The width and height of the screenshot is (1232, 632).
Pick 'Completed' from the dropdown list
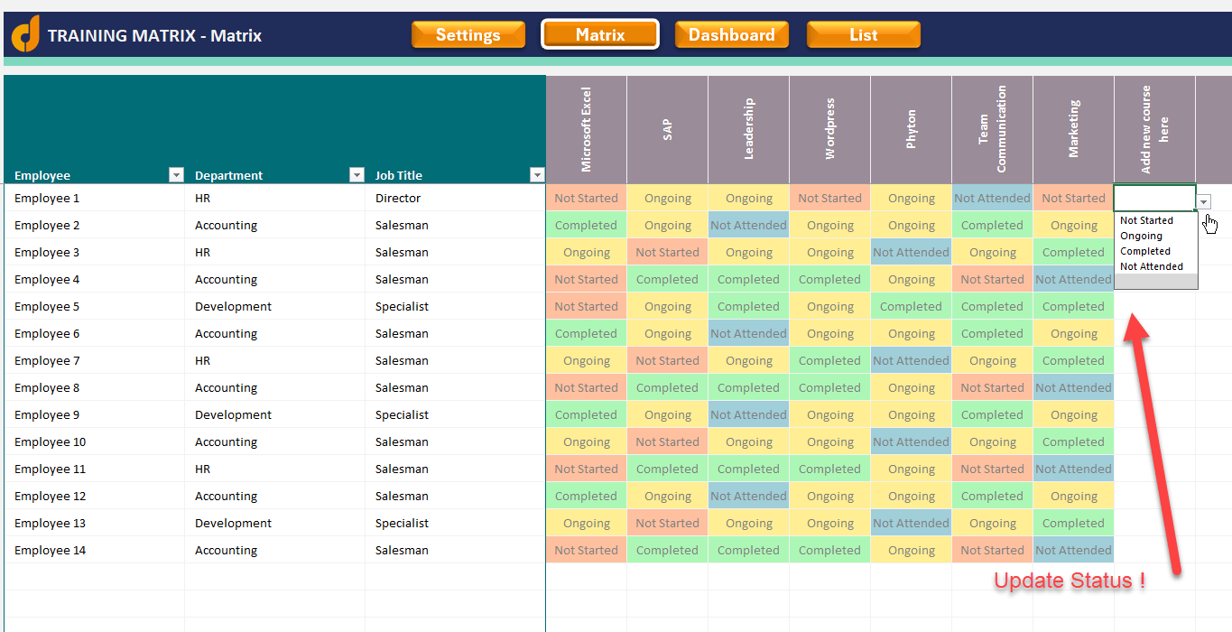pos(1155,251)
